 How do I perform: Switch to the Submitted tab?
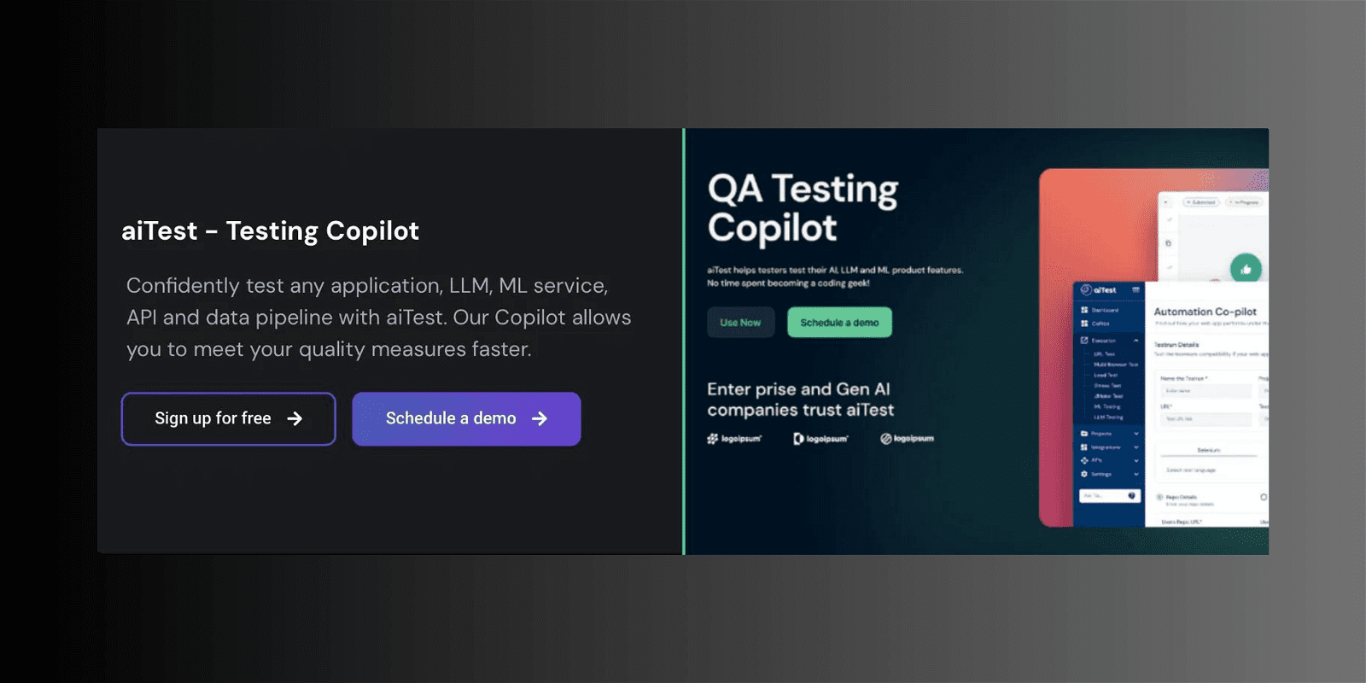click(1200, 201)
